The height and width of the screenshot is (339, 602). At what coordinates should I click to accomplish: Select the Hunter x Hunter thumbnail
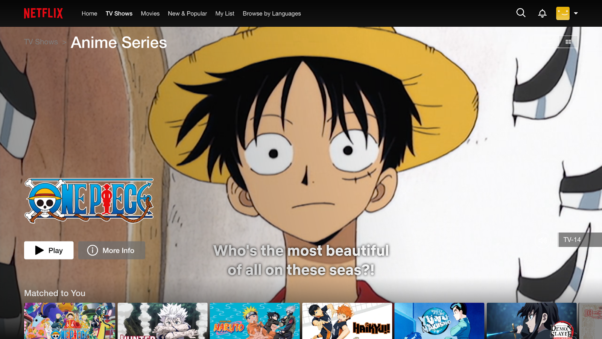click(x=163, y=321)
